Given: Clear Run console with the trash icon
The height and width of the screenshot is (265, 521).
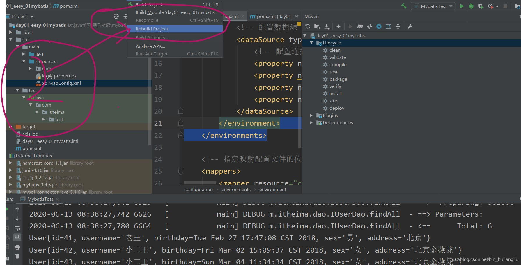Looking at the screenshot, I should (x=17, y=256).
